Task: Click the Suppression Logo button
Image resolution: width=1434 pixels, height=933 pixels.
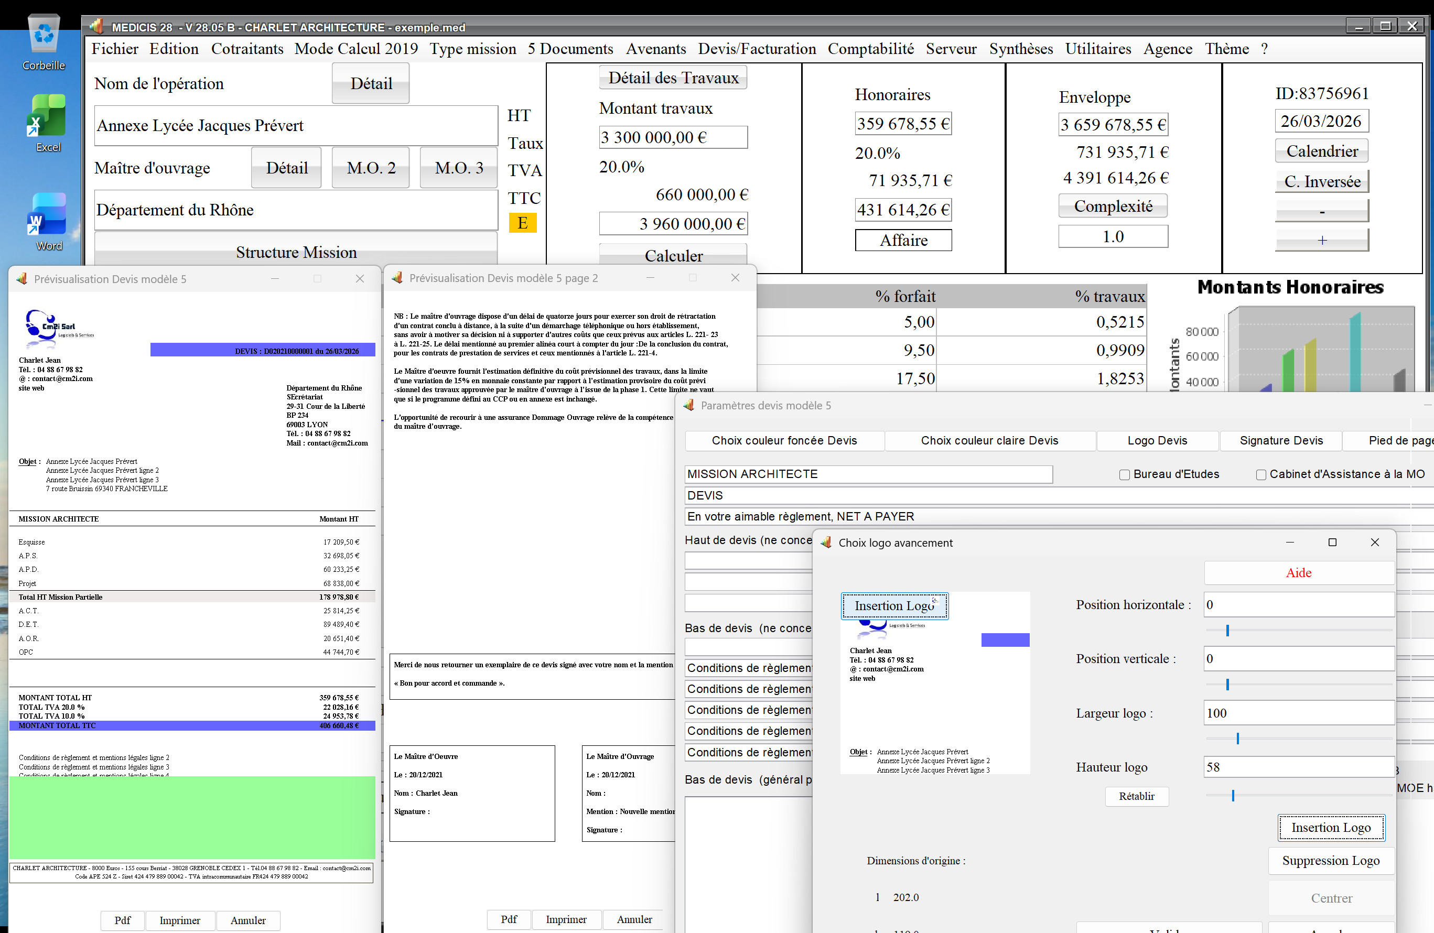Action: (x=1330, y=861)
